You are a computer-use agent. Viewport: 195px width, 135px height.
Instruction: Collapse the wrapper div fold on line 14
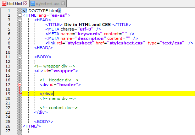click(x=19, y=71)
